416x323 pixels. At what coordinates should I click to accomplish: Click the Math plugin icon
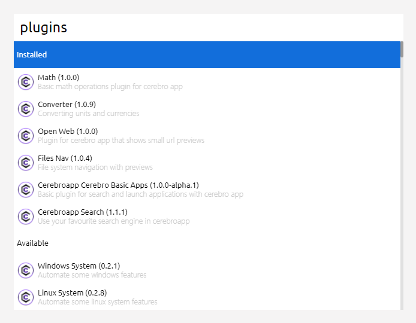pos(26,82)
